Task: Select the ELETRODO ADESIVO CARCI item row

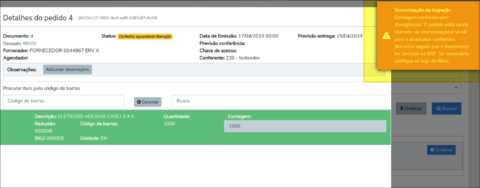Action: pyautogui.click(x=195, y=127)
